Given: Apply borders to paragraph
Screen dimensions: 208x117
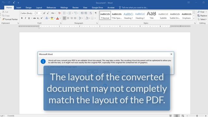Looking at the screenshot, I should [92, 18].
